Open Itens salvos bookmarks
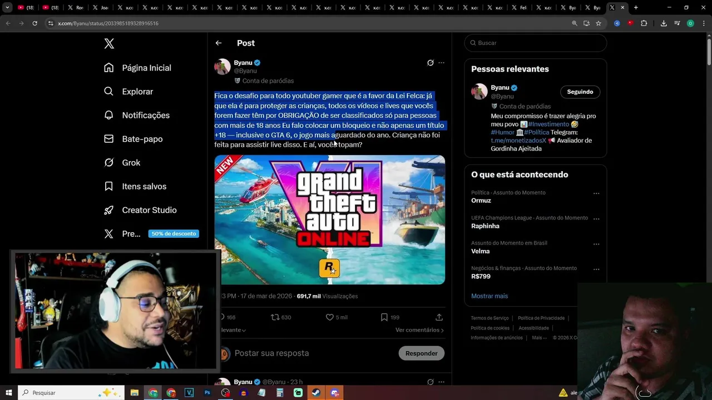 click(x=135, y=187)
